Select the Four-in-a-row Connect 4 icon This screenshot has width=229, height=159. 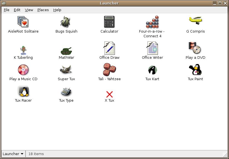[152, 22]
